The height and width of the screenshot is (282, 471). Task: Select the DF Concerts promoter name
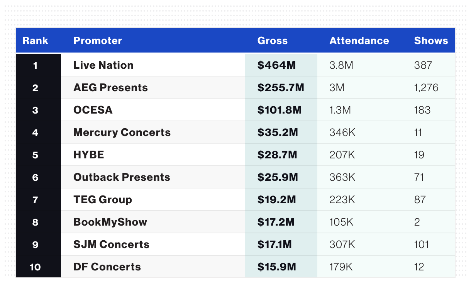[107, 267]
